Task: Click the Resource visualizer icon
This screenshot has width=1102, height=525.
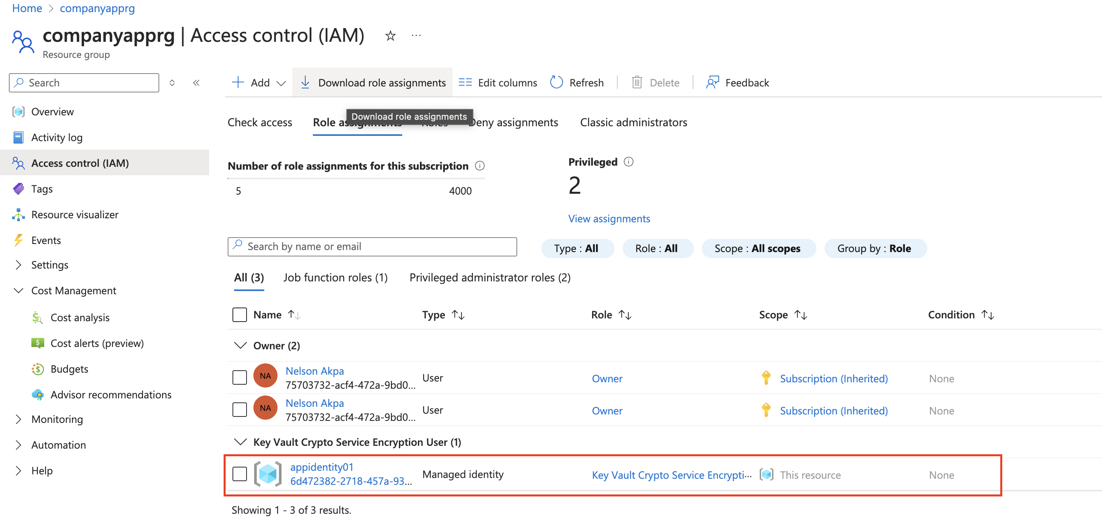Action: point(19,214)
